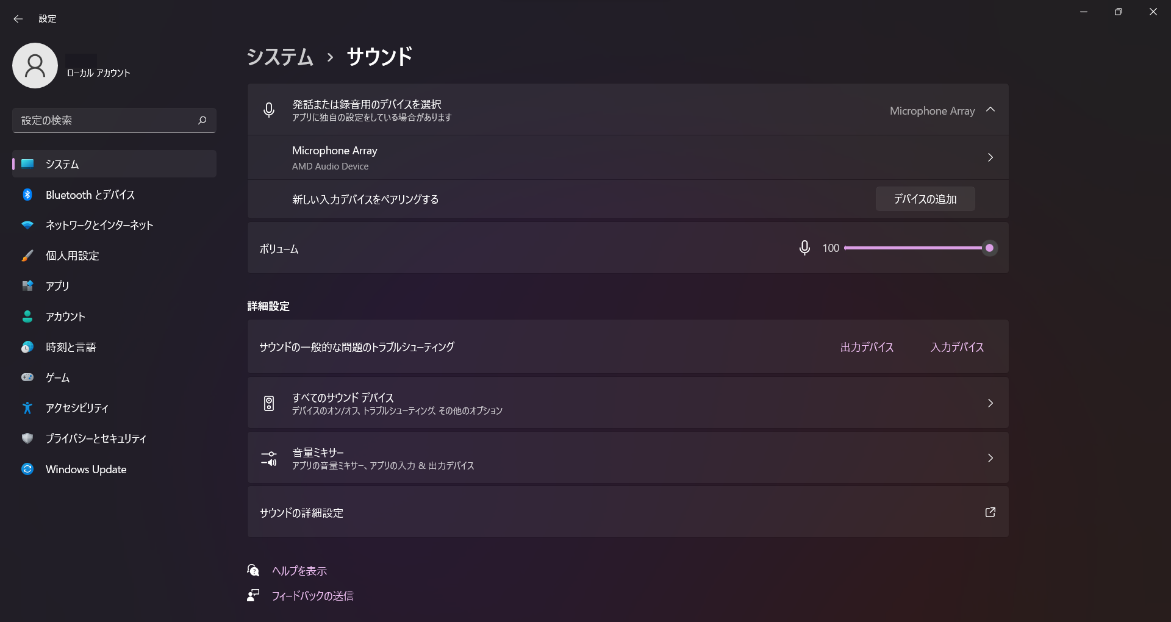This screenshot has width=1171, height=622.
Task: Open プライバシーとセキュリティ category
Action: point(114,438)
